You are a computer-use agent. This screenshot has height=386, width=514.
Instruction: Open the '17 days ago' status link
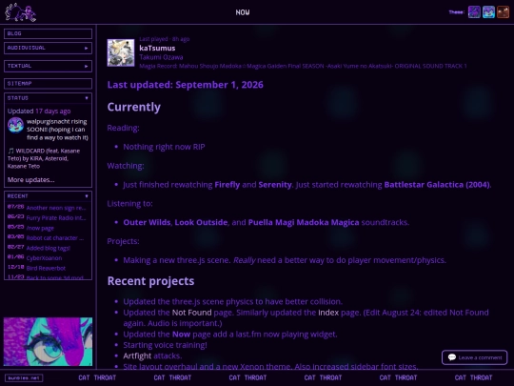[x=52, y=111]
